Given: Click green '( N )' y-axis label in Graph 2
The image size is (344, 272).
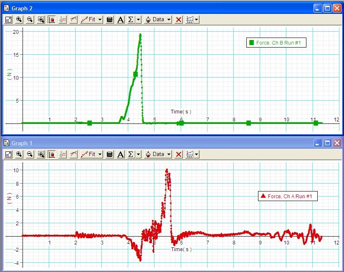Looking at the screenshot, I should click(x=10, y=74).
